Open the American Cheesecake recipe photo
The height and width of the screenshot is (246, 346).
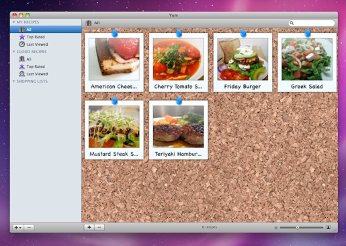(x=114, y=59)
